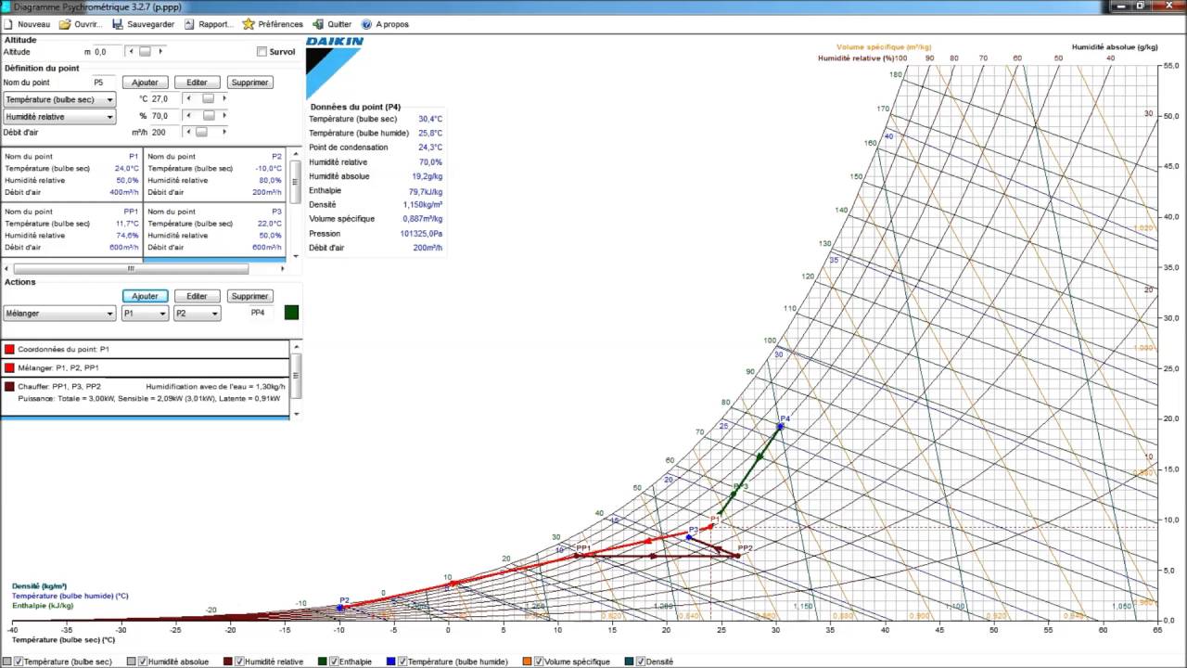Image resolution: width=1187 pixels, height=668 pixels.
Task: Toggle Humidité relative legend checkbox
Action: click(x=240, y=662)
